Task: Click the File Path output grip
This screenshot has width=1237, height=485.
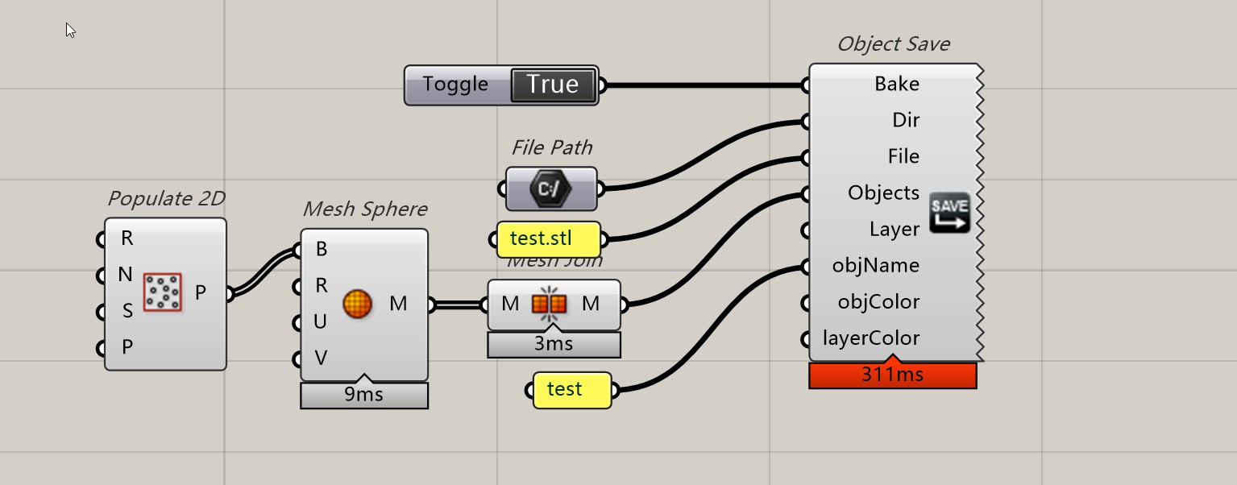Action: pos(600,189)
